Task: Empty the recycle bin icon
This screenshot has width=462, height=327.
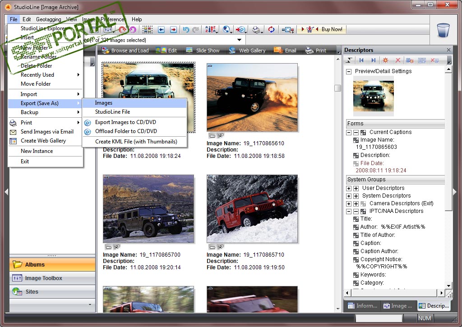Action: coord(443,30)
